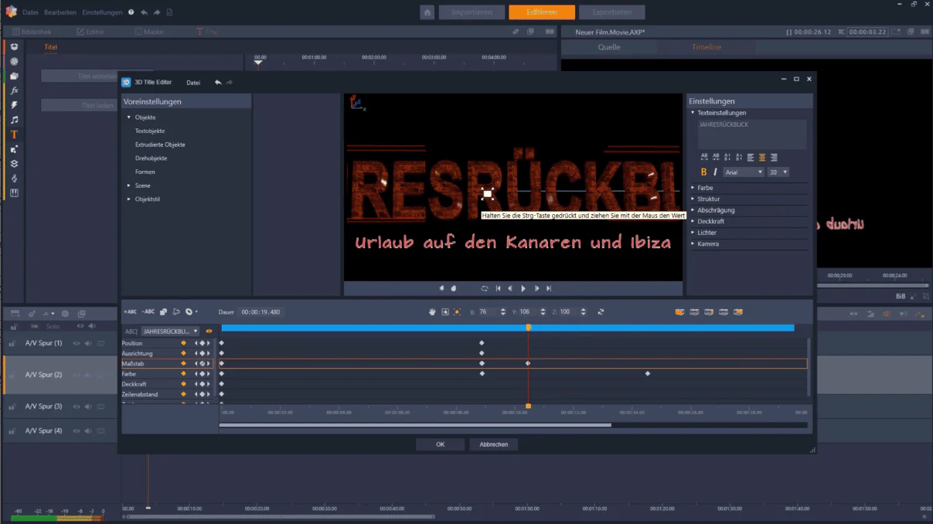Undo in the main Pinnacle toolbar
The height and width of the screenshot is (524, 933).
pos(145,12)
